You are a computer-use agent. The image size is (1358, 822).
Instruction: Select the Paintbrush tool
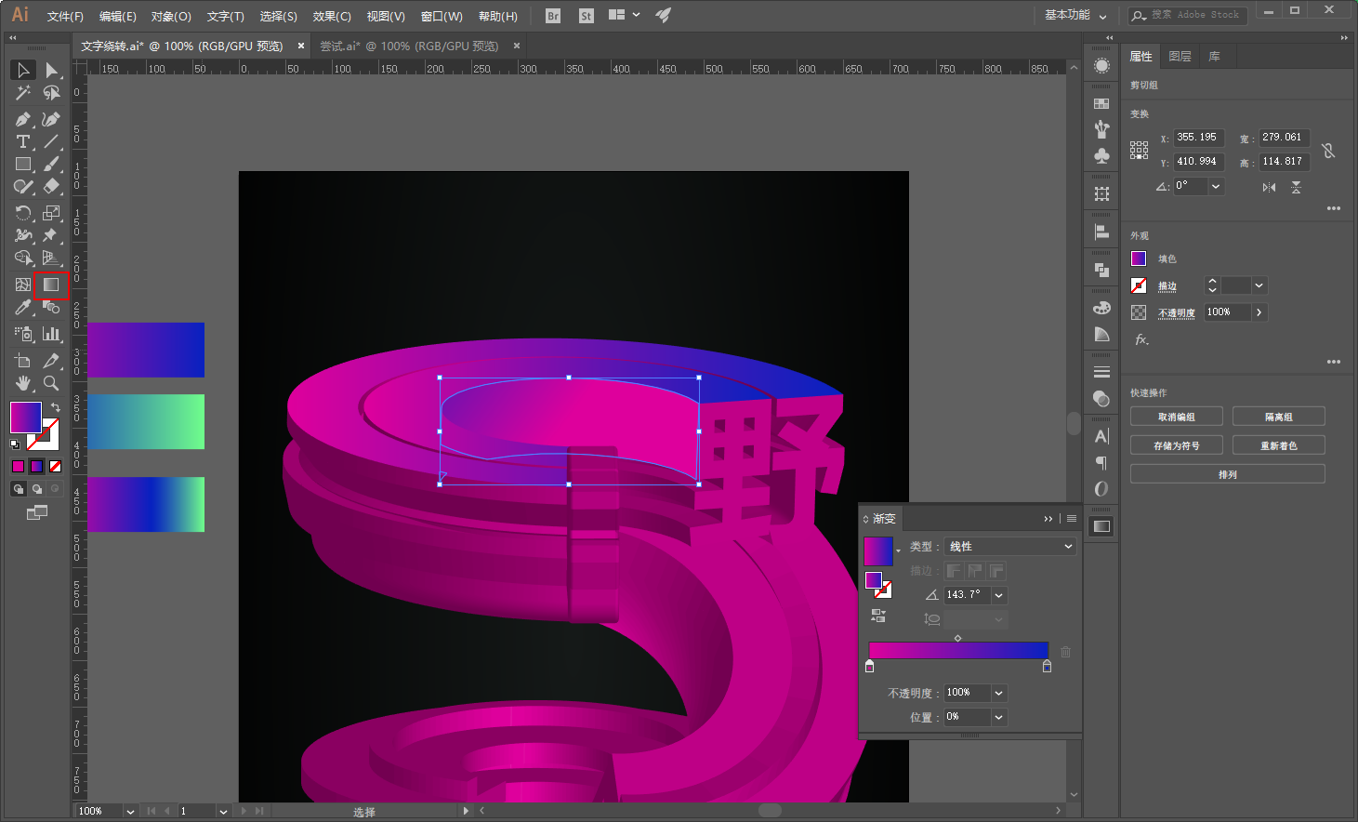pos(51,165)
